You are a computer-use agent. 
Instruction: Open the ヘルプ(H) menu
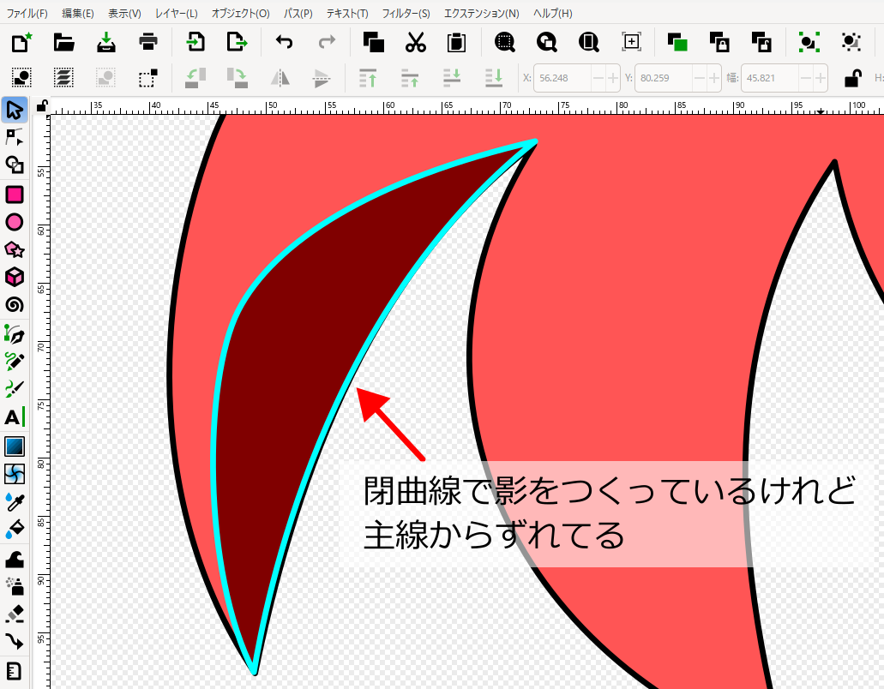tap(552, 13)
